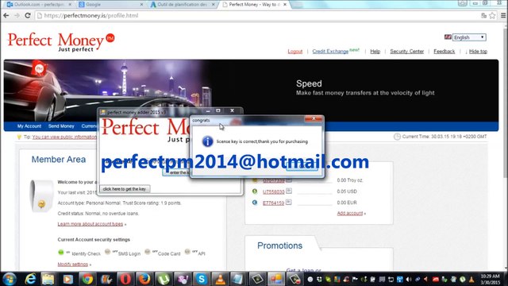The width and height of the screenshot is (508, 286).
Task: Click the Add account link
Action: point(350,213)
